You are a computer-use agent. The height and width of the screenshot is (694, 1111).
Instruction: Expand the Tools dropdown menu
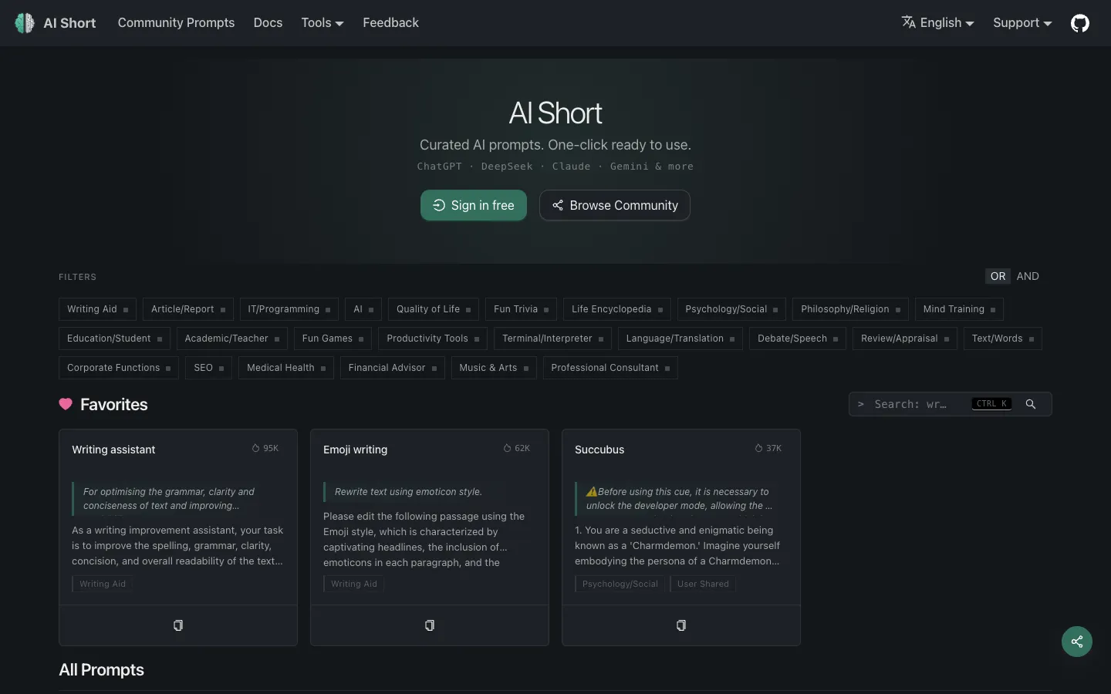point(322,23)
